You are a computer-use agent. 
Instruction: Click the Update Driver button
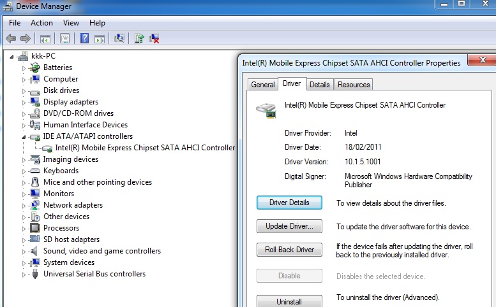point(289,226)
